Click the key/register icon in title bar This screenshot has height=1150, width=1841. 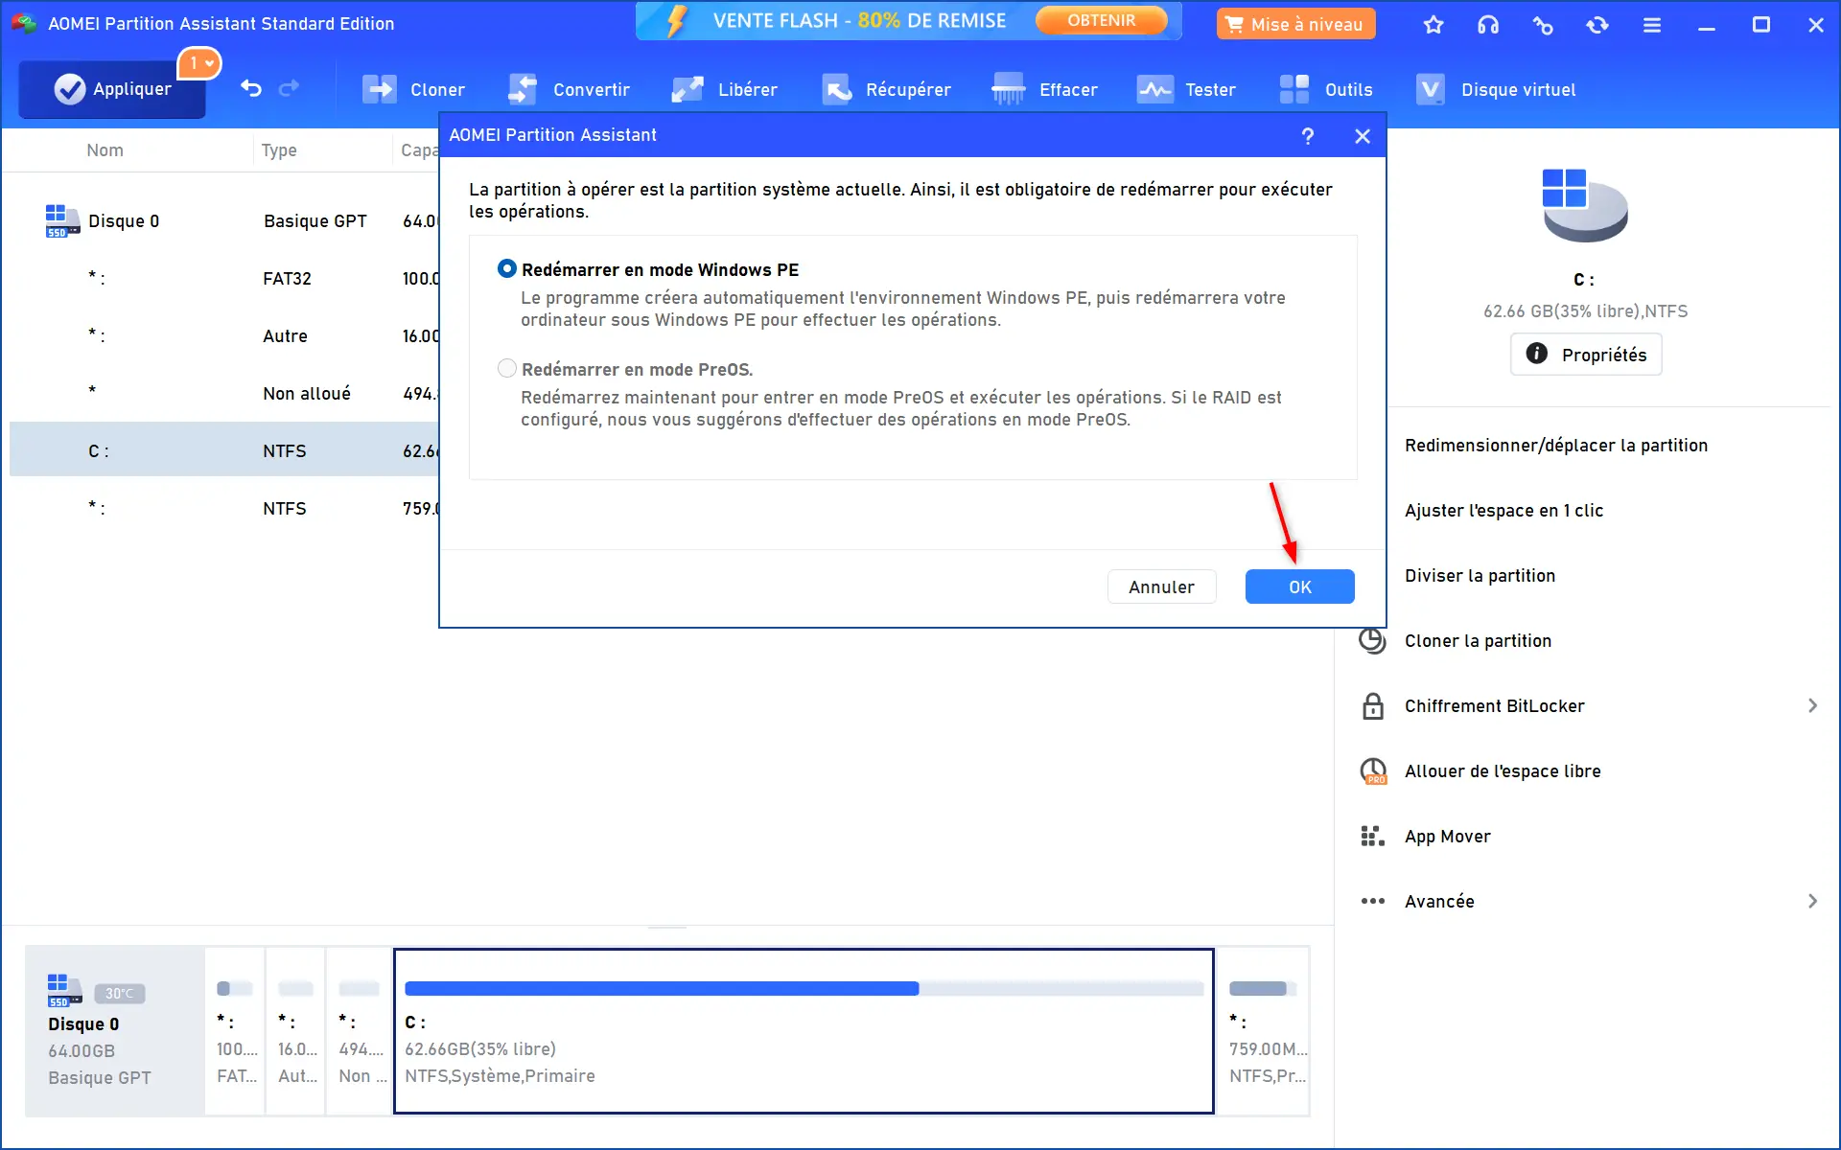(1543, 25)
